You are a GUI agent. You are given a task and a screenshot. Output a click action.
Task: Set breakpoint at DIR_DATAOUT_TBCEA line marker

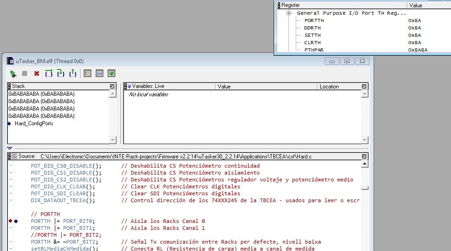(x=11, y=200)
